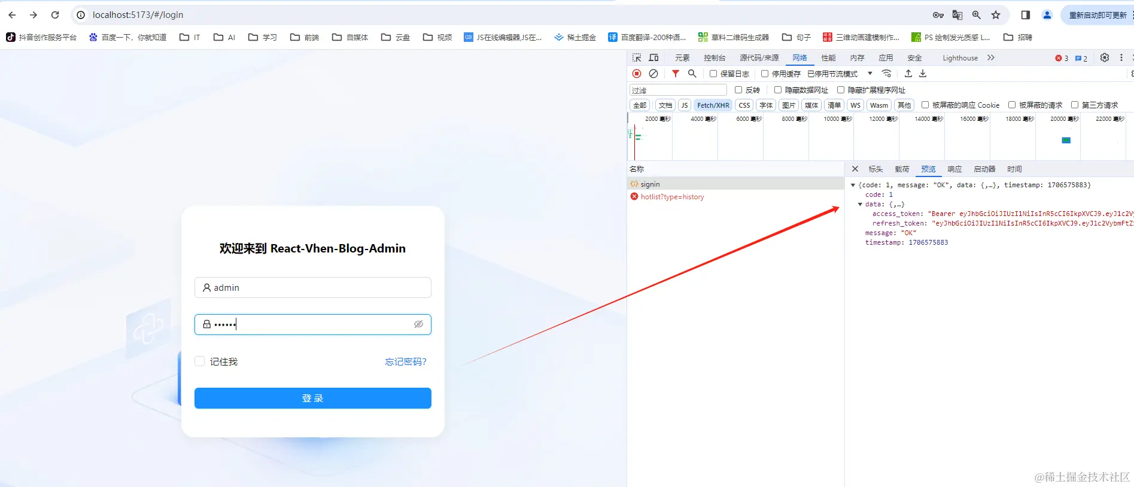This screenshot has width=1134, height=487.
Task: Open the AI bookmarks folder
Action: click(224, 37)
